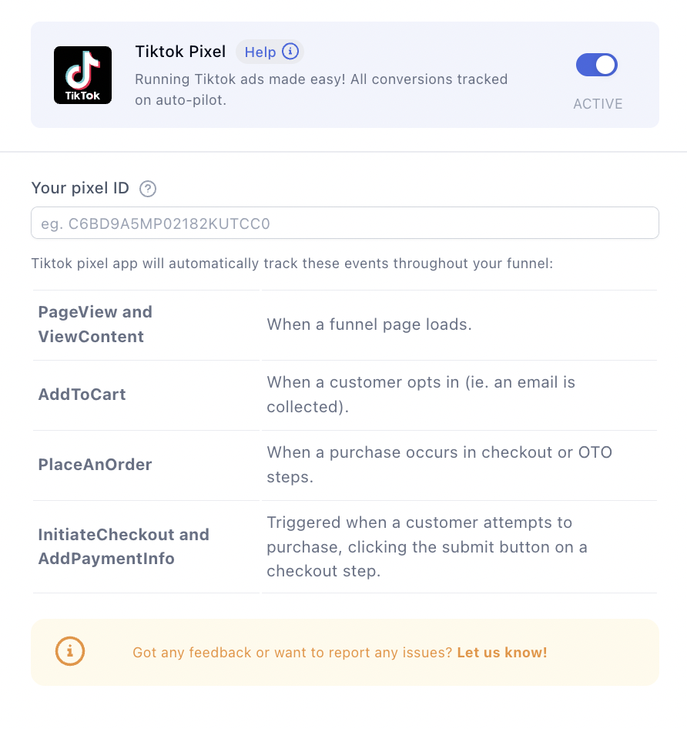Click the TikTok app logo icon
The width and height of the screenshot is (687, 729).
tap(82, 75)
